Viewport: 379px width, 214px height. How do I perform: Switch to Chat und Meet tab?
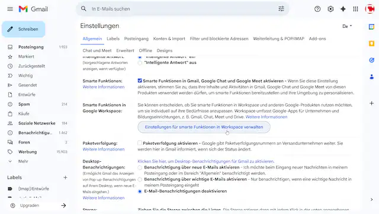point(97,50)
